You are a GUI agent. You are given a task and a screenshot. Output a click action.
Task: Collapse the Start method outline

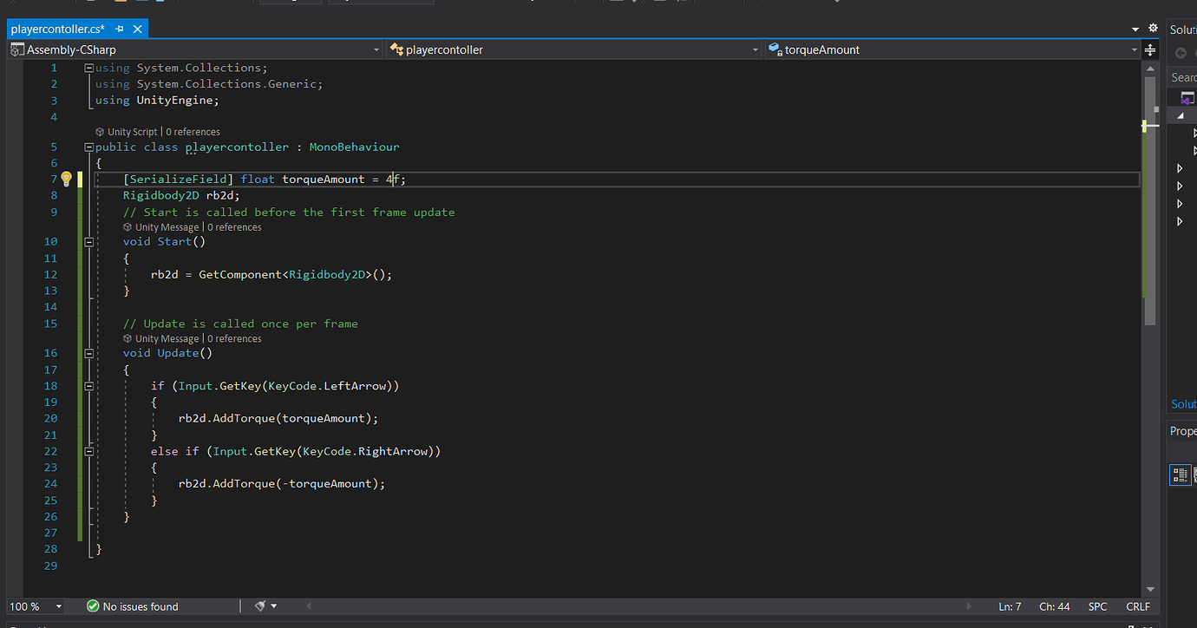[x=88, y=242]
